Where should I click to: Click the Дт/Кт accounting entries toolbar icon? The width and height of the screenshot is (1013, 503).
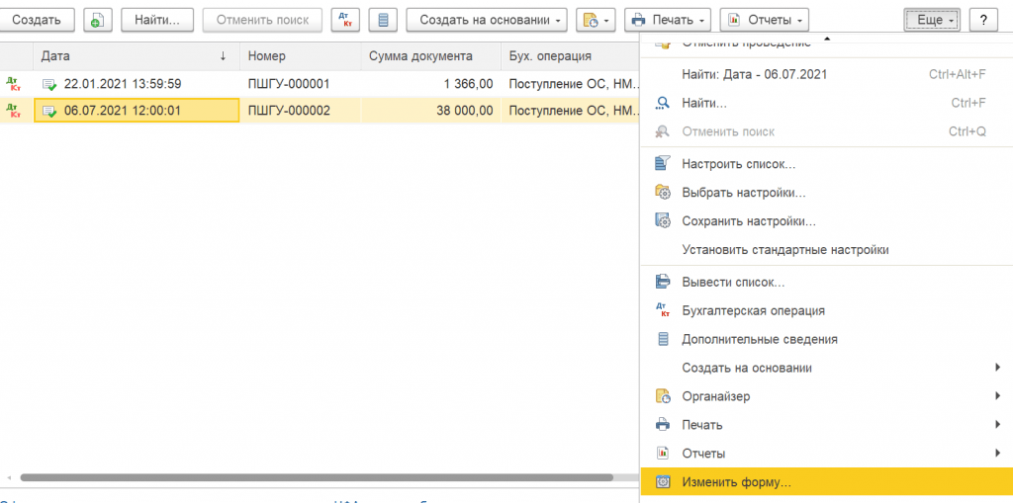click(x=346, y=20)
